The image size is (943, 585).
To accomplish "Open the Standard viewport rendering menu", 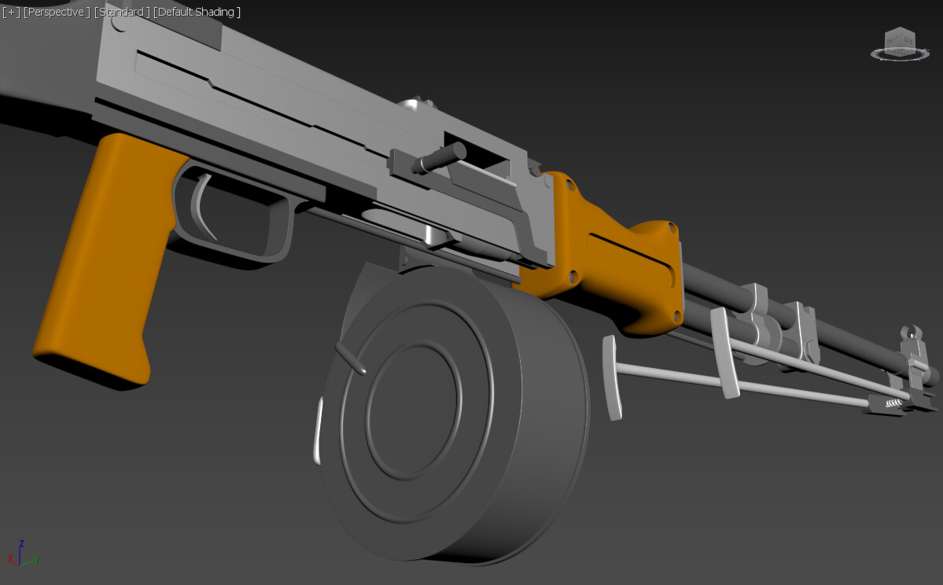I will pyautogui.click(x=122, y=12).
